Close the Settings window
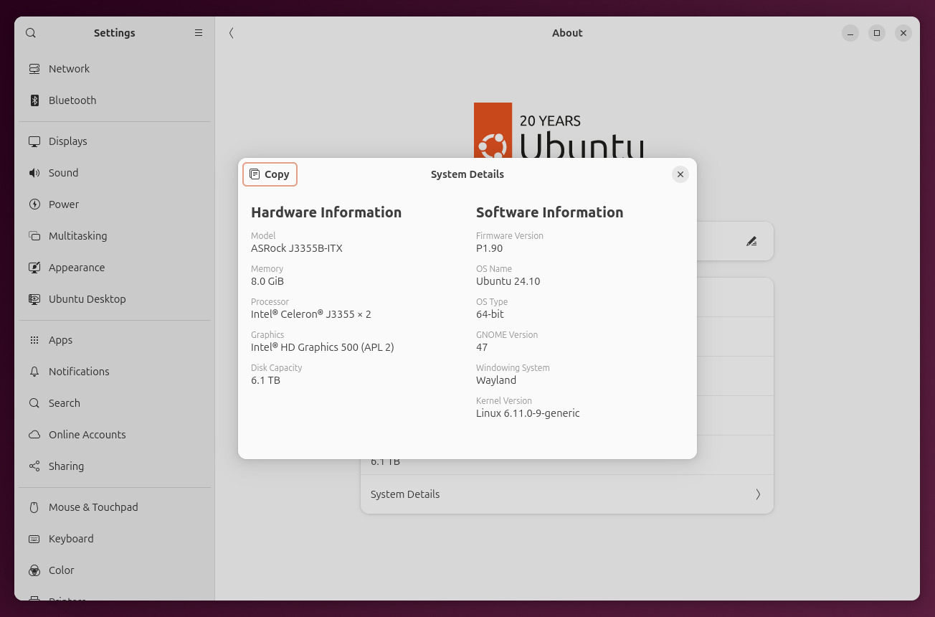The height and width of the screenshot is (617, 935). coord(903,33)
